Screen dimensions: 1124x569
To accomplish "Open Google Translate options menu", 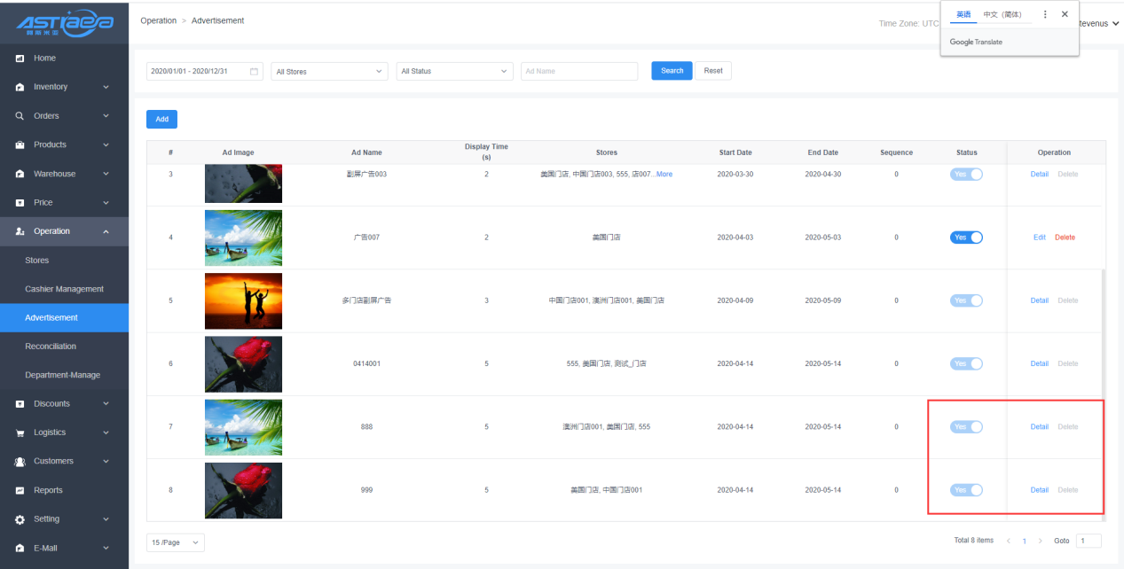I will tap(1045, 14).
